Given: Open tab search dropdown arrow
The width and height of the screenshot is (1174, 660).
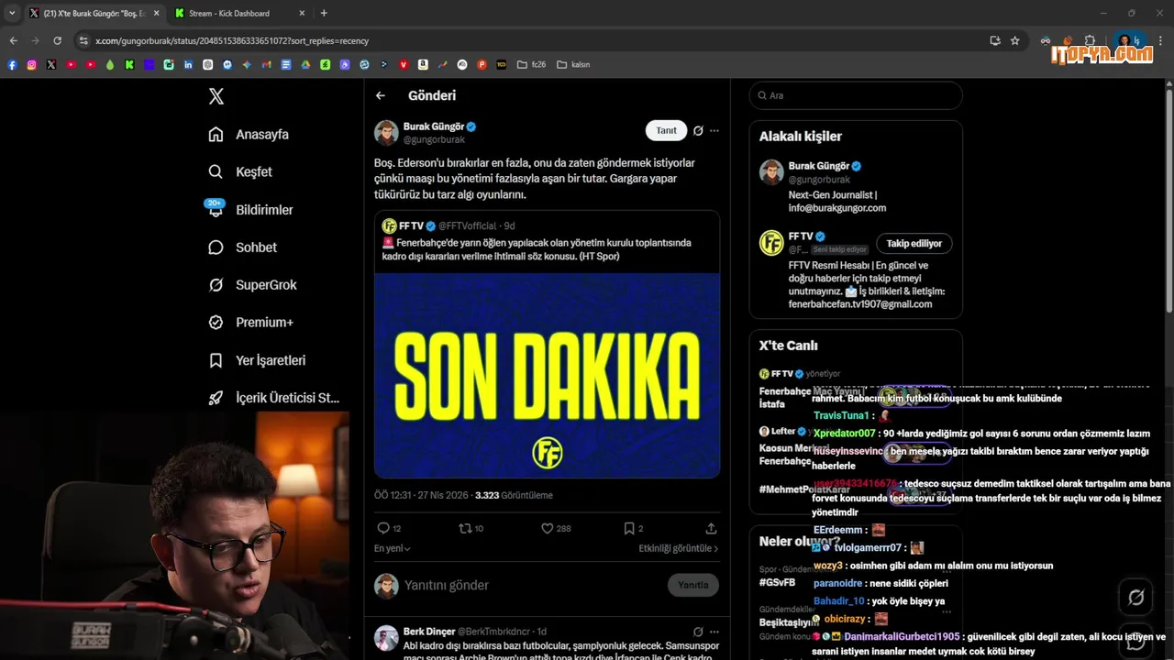Looking at the screenshot, I should 12,13.
